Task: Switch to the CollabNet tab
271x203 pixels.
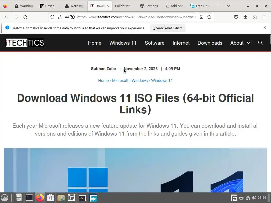Action: 122,6
